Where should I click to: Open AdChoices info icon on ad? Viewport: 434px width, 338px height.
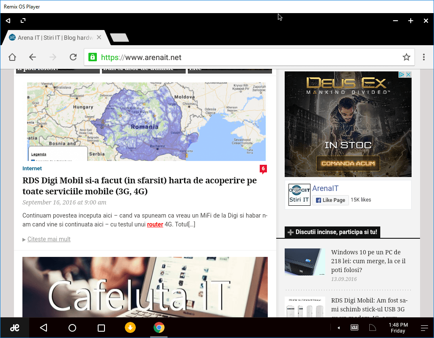point(401,74)
